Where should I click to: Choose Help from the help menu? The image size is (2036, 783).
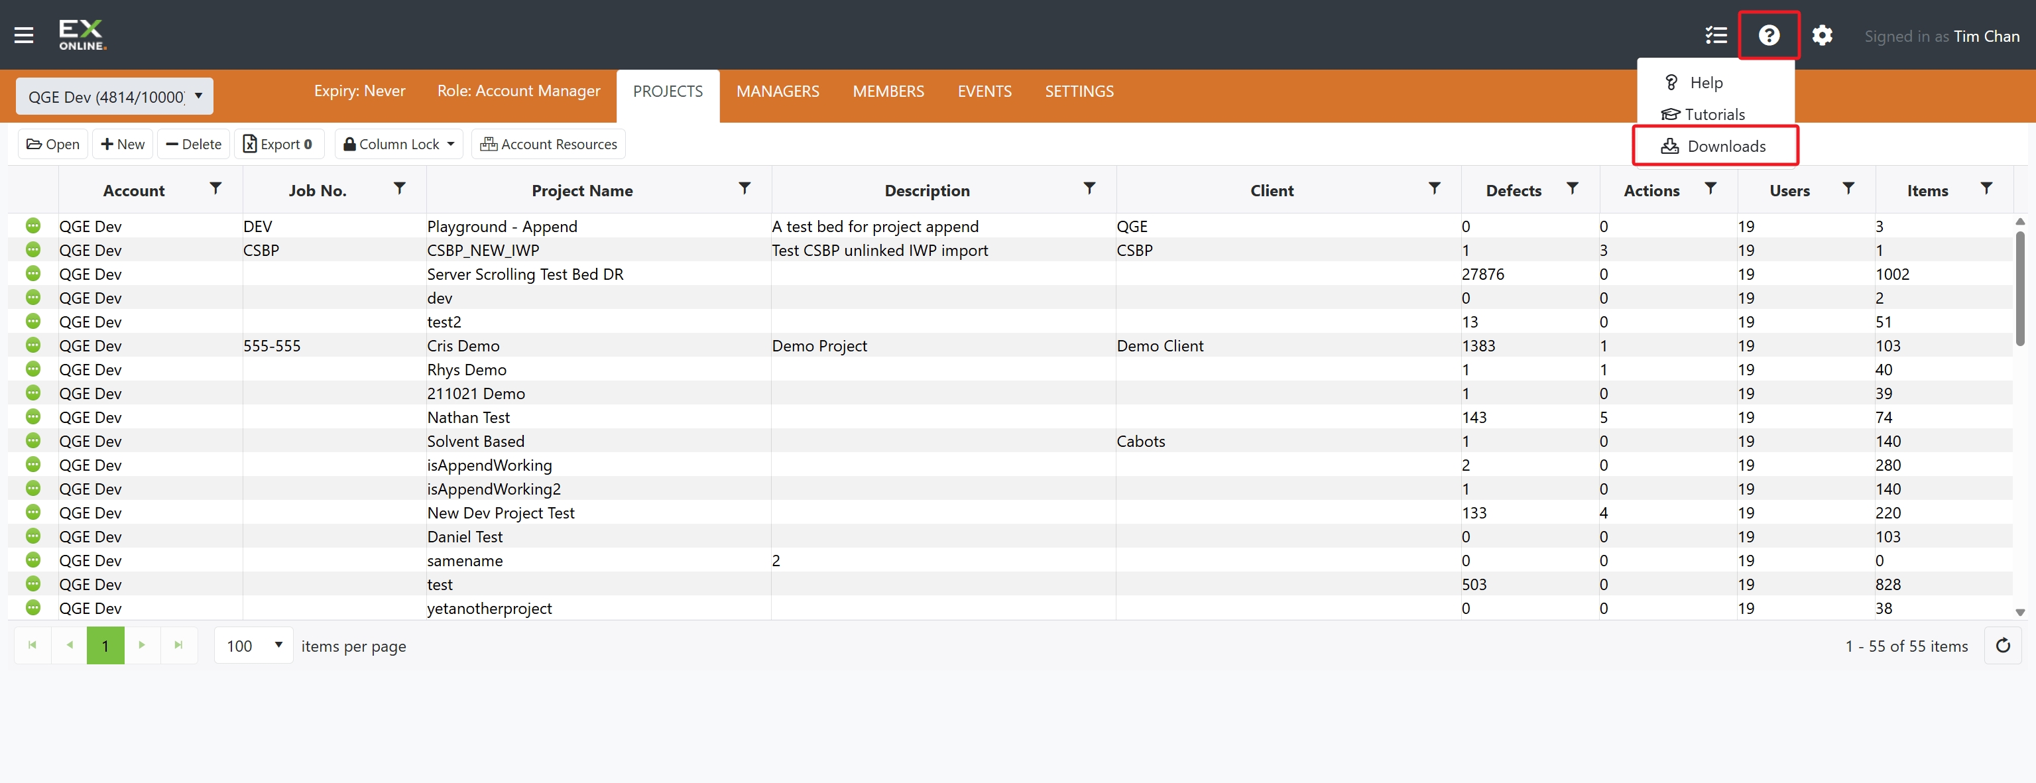[1715, 83]
